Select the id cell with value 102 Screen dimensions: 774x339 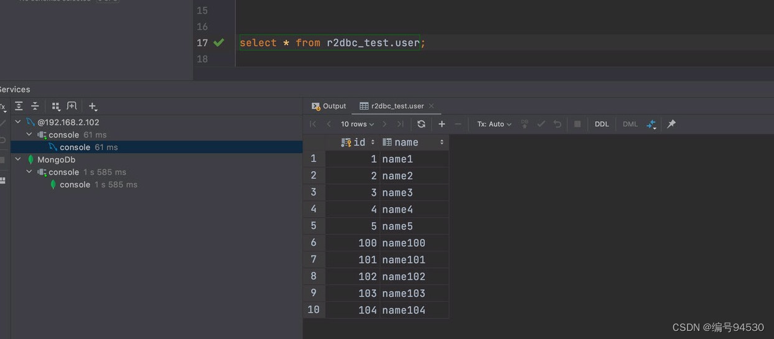353,277
